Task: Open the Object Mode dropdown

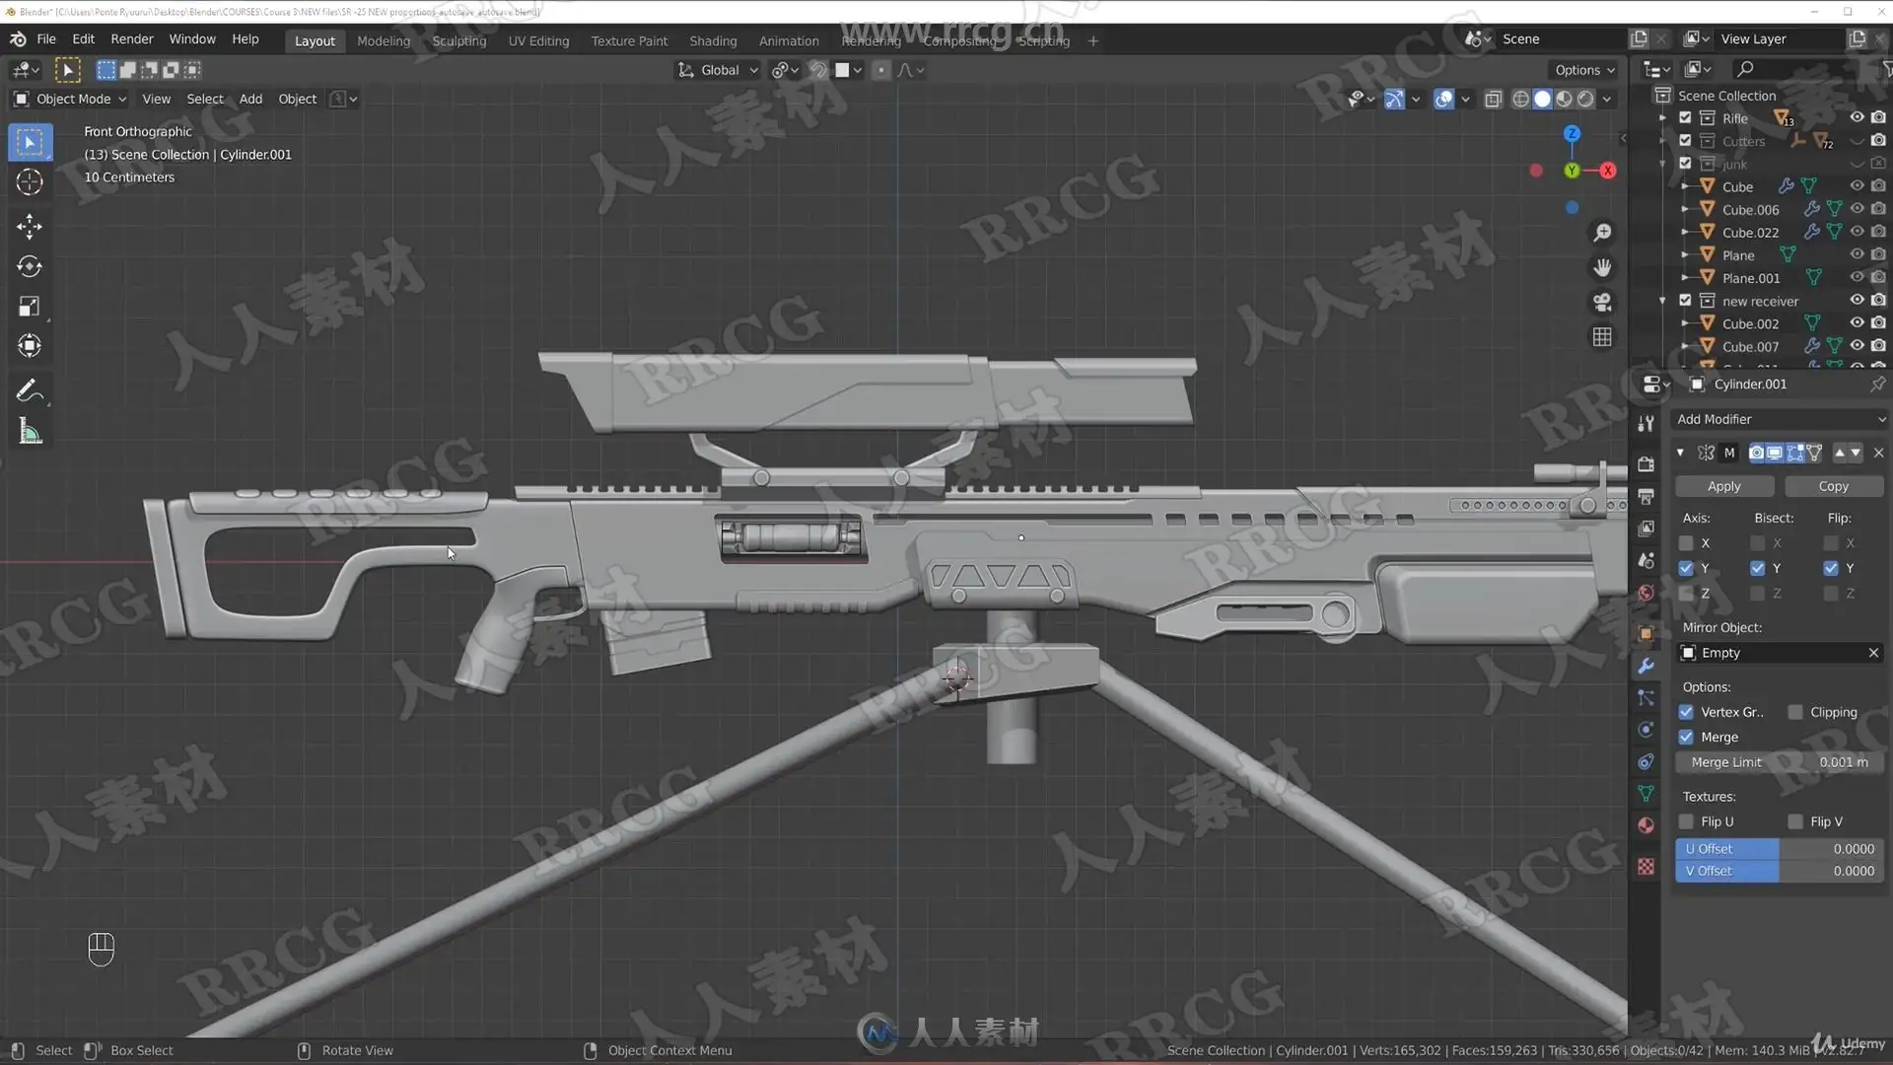Action: [69, 99]
